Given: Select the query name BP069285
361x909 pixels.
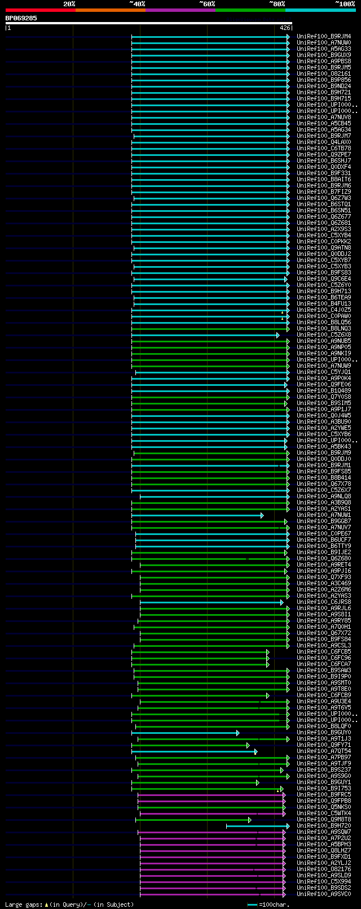Looking at the screenshot, I should (x=21, y=18).
